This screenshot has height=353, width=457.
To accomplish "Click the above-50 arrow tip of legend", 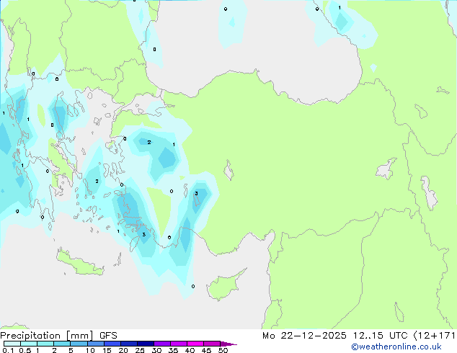I will (x=228, y=344).
